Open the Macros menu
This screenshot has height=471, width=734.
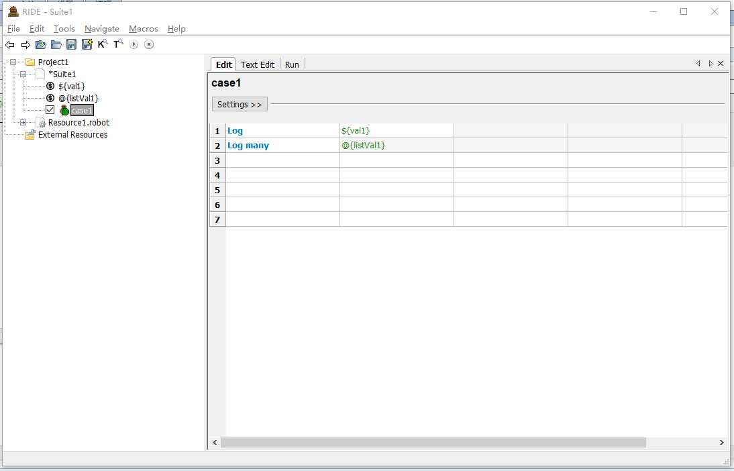(143, 29)
